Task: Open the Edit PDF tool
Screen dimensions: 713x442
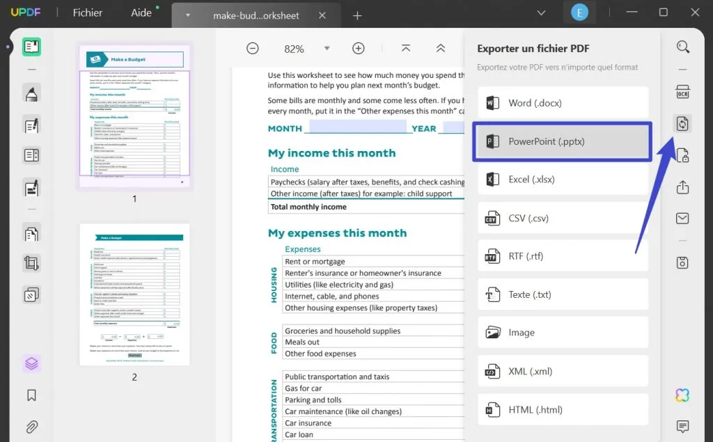Action: 31,125
